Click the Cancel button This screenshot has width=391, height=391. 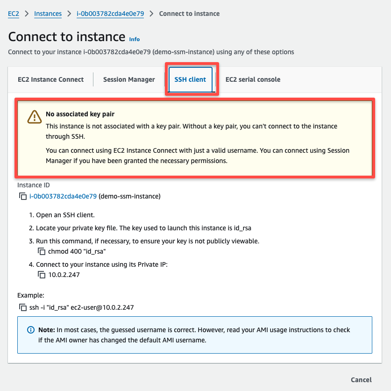(x=362, y=380)
